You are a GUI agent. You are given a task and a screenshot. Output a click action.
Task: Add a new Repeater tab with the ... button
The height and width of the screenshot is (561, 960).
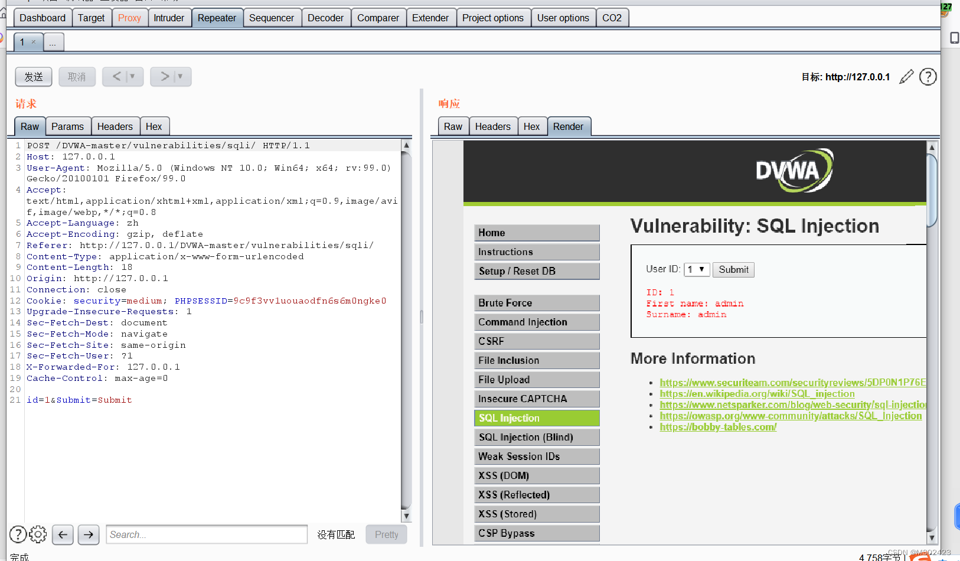click(x=53, y=42)
